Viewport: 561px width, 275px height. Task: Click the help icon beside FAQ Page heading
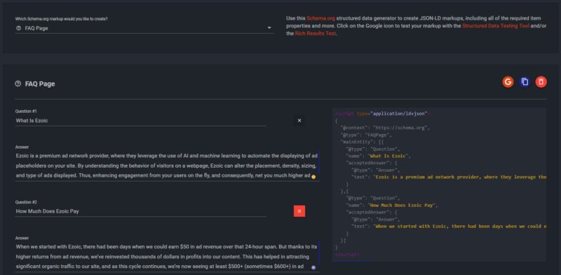[18, 83]
